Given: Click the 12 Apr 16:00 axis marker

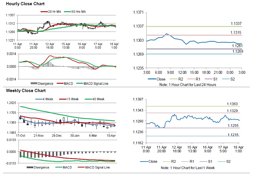Looking at the screenshot, I should [x=50, y=46].
